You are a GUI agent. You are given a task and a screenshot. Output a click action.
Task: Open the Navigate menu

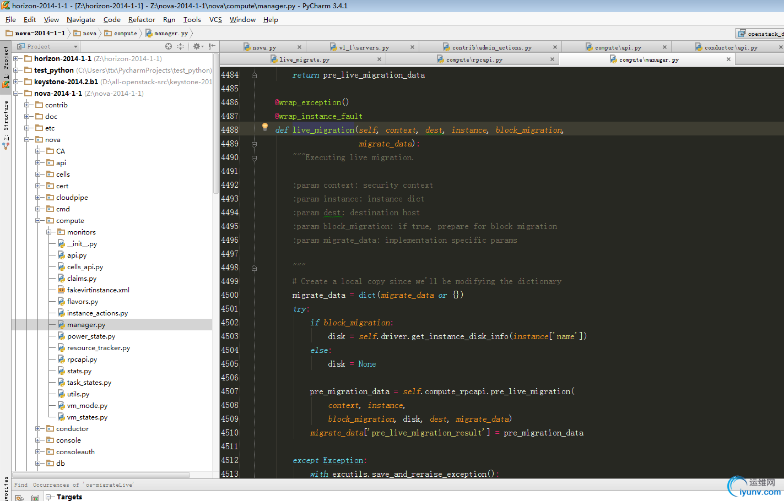(81, 19)
